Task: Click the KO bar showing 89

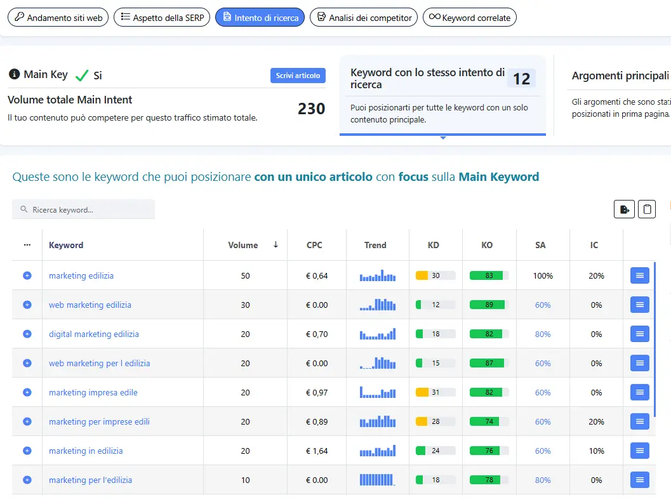Action: [489, 305]
